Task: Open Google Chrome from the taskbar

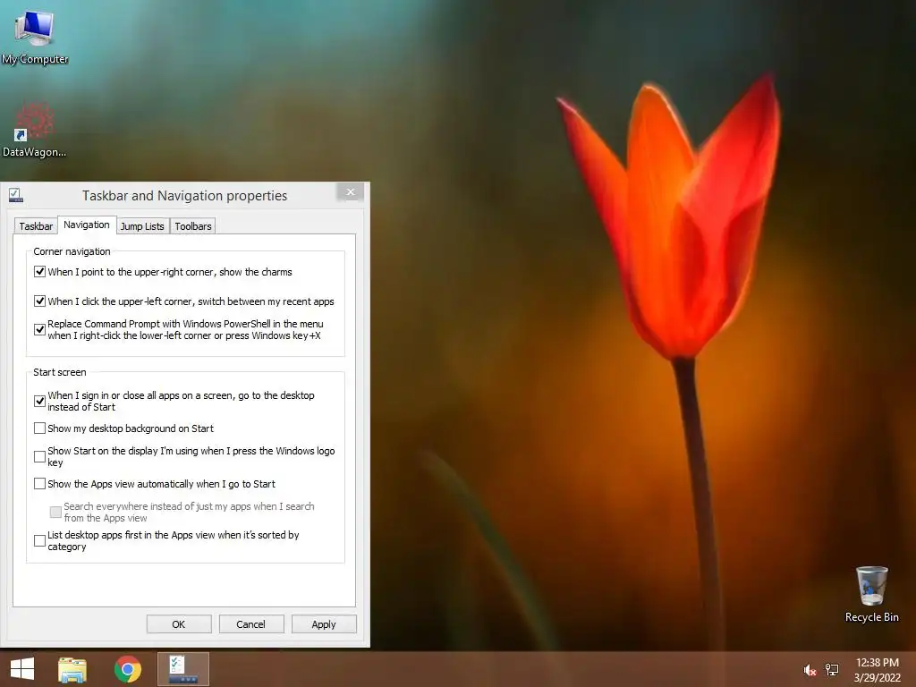Action: [128, 669]
